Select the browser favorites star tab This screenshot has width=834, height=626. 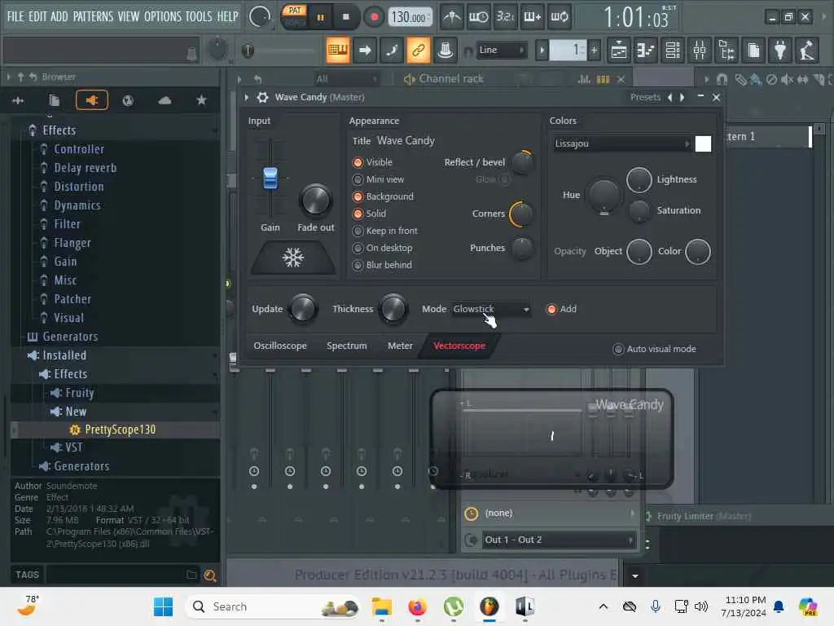tap(201, 100)
